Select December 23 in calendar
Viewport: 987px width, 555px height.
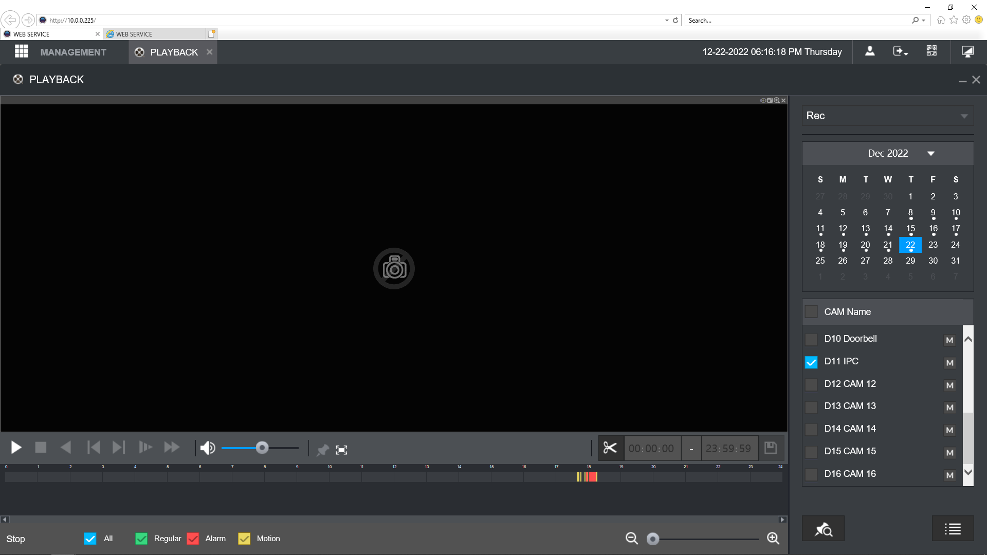tap(933, 245)
